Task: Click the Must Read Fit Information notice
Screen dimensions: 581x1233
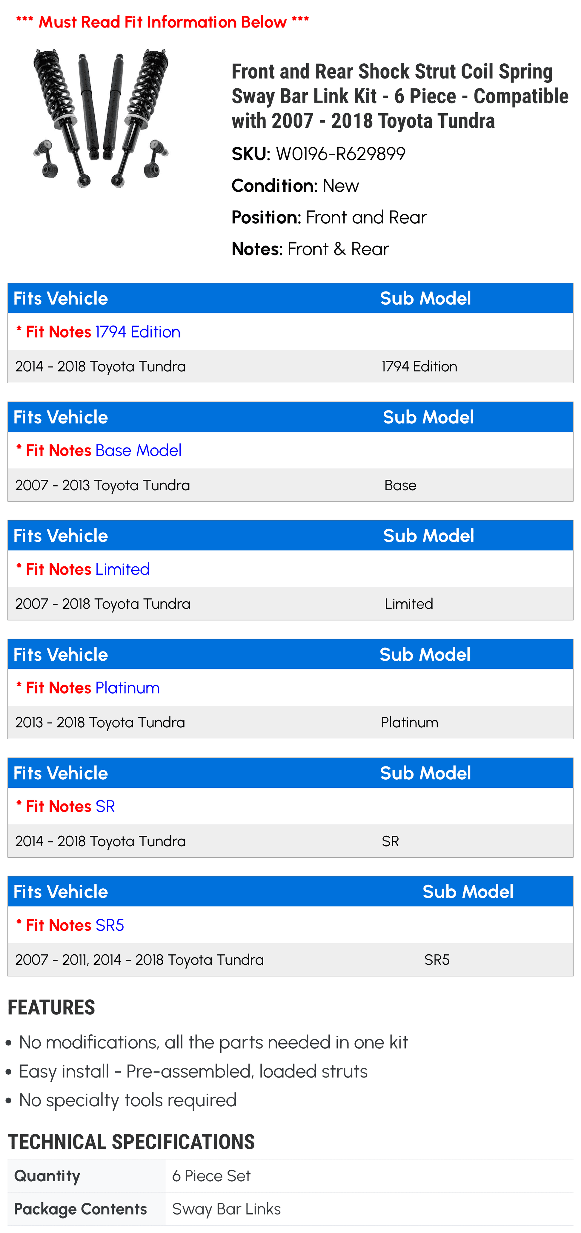Action: 163,22
